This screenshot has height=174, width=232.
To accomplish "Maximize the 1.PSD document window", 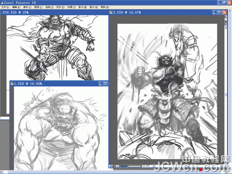I will (106, 84).
